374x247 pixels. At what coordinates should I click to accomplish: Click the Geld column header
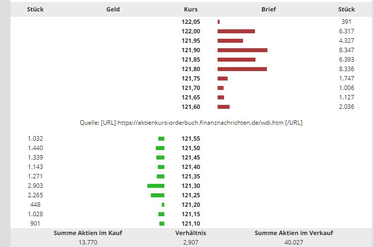pyautogui.click(x=113, y=9)
